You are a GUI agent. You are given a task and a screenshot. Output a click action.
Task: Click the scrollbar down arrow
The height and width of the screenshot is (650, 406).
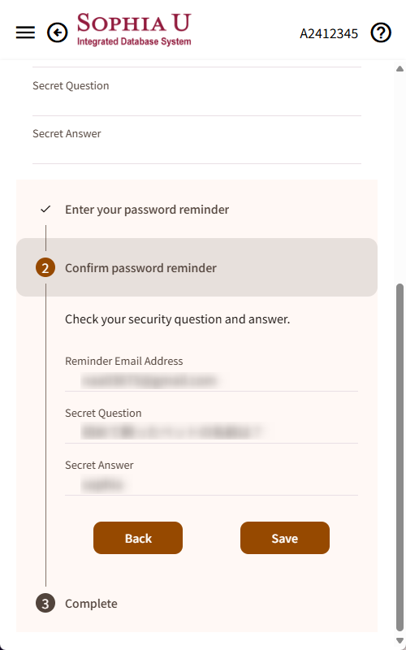click(x=400, y=641)
